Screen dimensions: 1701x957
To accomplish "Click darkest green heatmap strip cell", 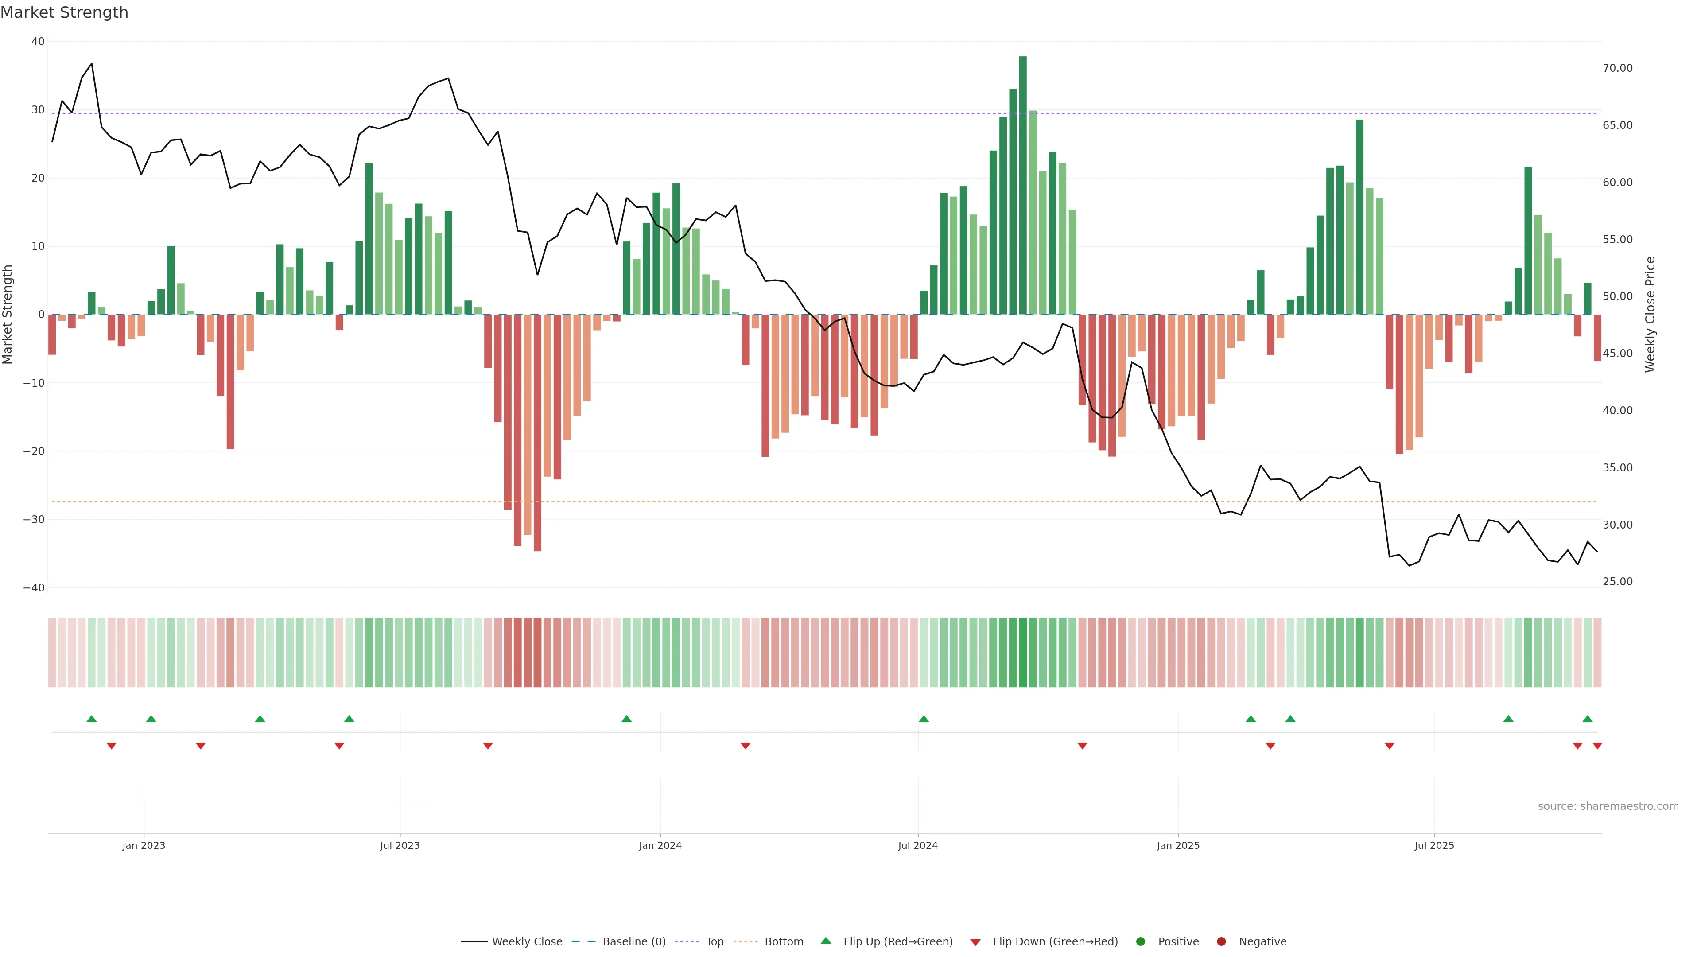I will 1023,653.
